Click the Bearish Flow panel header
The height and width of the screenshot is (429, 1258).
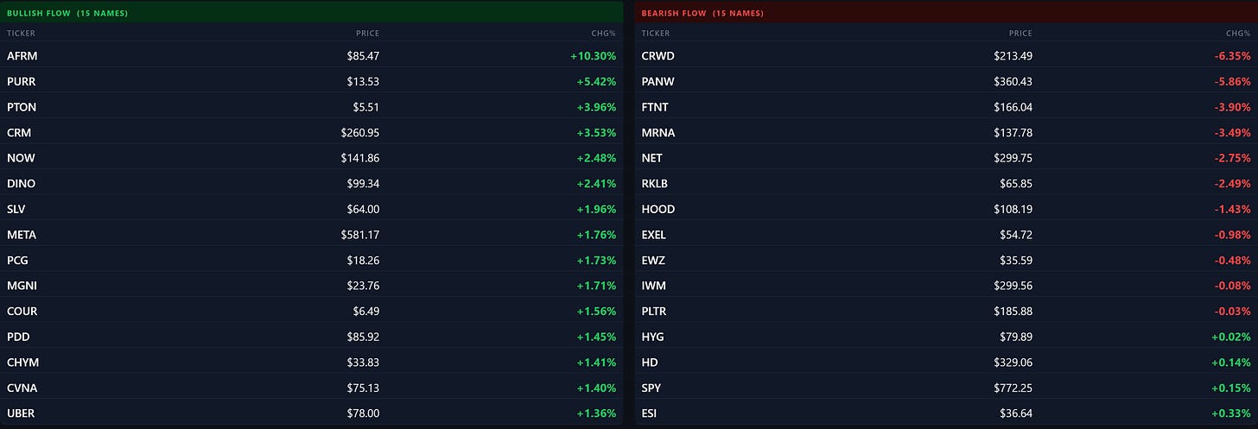tap(946, 13)
